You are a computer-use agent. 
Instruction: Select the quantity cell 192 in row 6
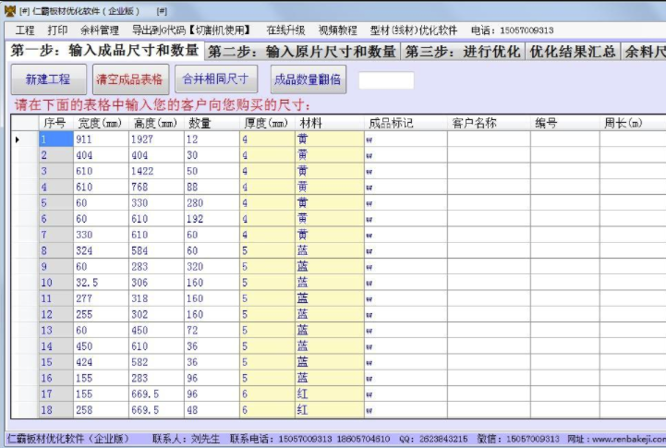coord(212,219)
